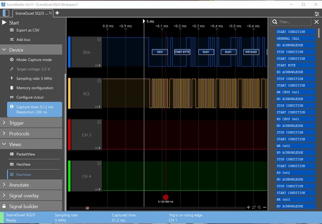Open HexView grid icon
Screen dimensions: 322x224
[x=12, y=164]
